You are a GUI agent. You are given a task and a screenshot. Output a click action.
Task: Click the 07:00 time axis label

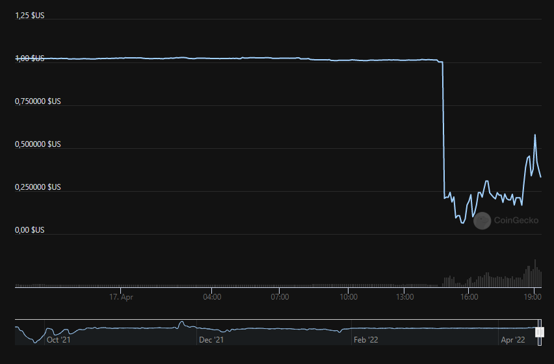(280, 297)
